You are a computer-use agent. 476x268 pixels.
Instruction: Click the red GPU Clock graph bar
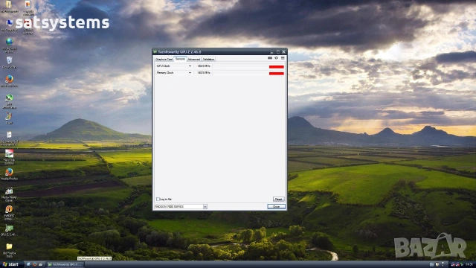(x=276, y=67)
